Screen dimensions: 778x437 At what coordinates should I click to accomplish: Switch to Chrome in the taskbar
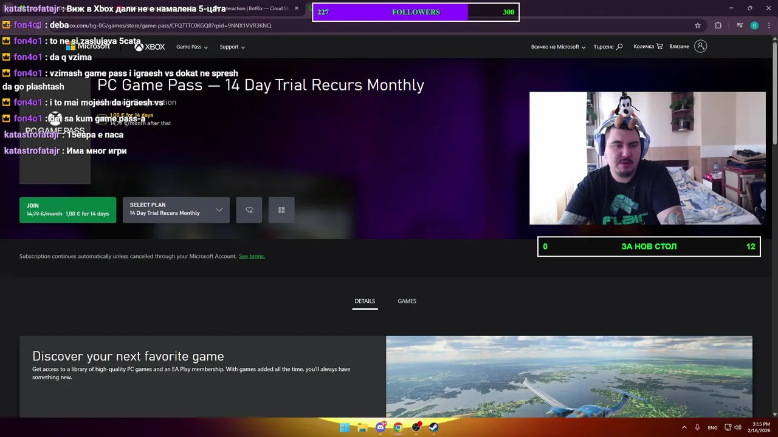(x=398, y=427)
